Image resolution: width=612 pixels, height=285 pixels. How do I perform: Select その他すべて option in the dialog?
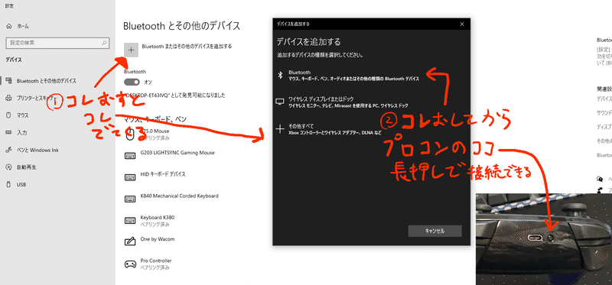[x=329, y=129]
